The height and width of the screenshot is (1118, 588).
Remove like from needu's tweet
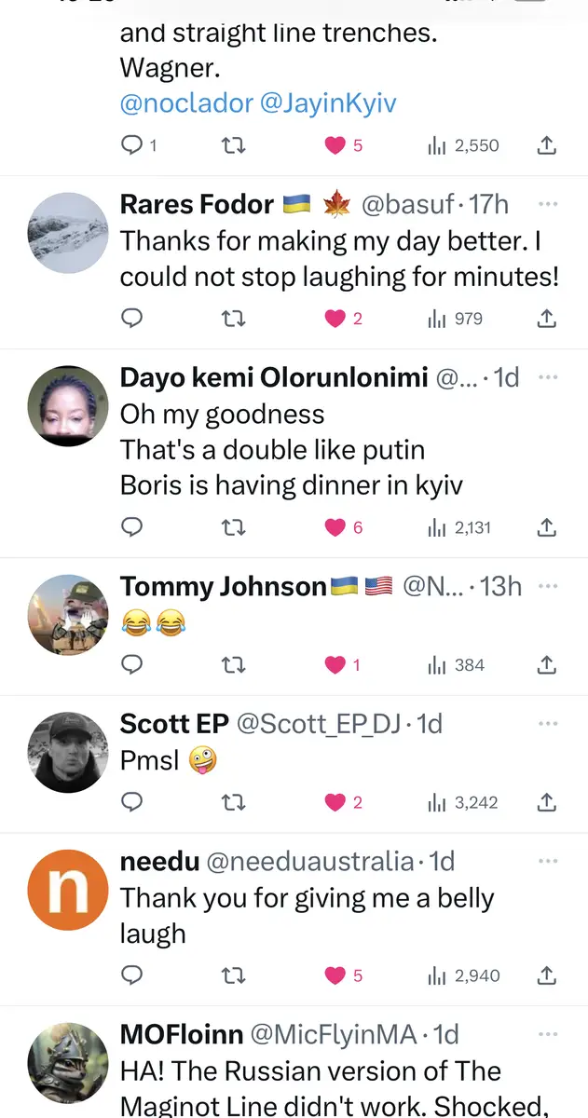click(335, 975)
